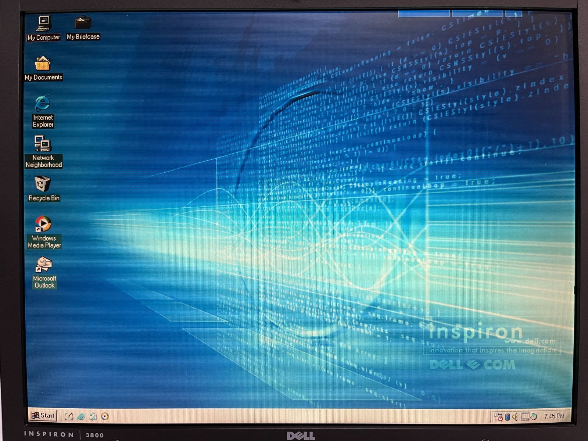Click the speaker volume tray icon
Screen dimensions: 588x441
point(516,416)
